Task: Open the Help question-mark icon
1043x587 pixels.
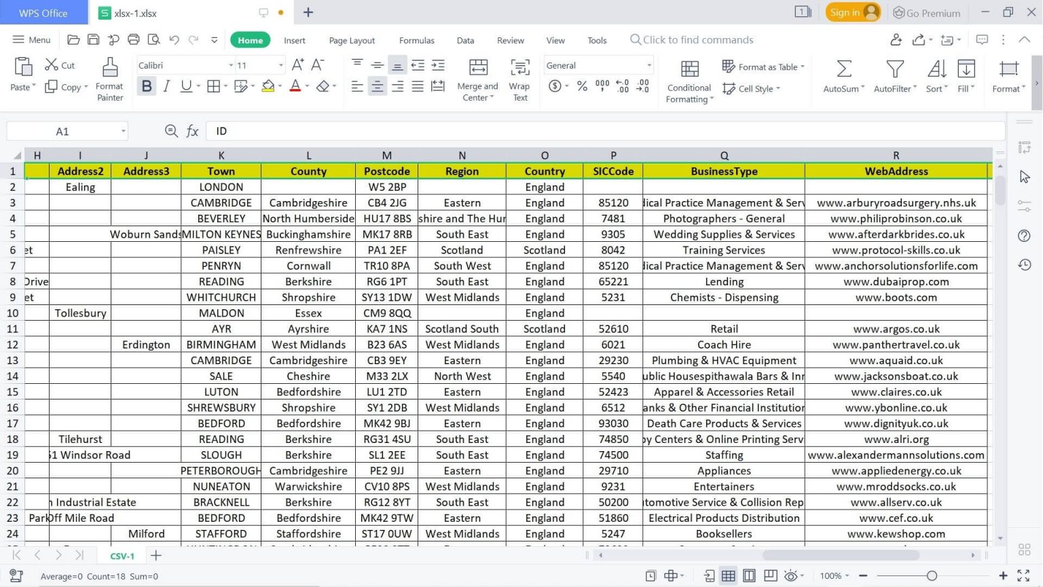Action: 1025,236
